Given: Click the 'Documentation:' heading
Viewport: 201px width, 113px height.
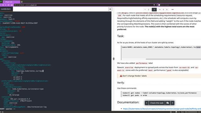Looking at the screenshot, I should (x=128, y=102).
